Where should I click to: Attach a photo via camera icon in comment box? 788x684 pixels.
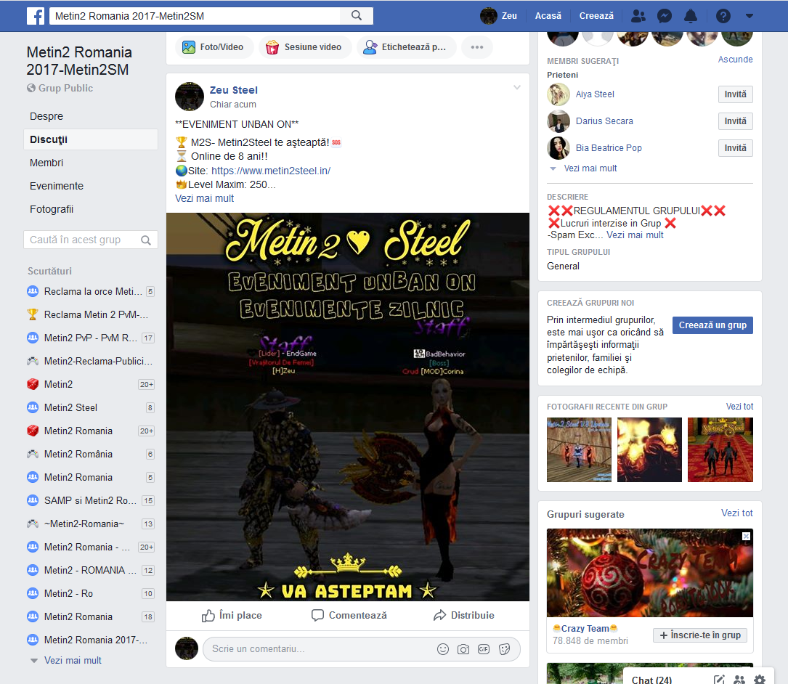(463, 649)
